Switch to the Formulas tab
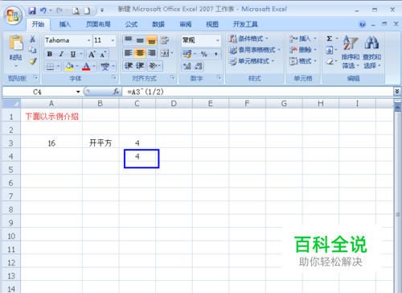402x293 pixels. tap(131, 24)
